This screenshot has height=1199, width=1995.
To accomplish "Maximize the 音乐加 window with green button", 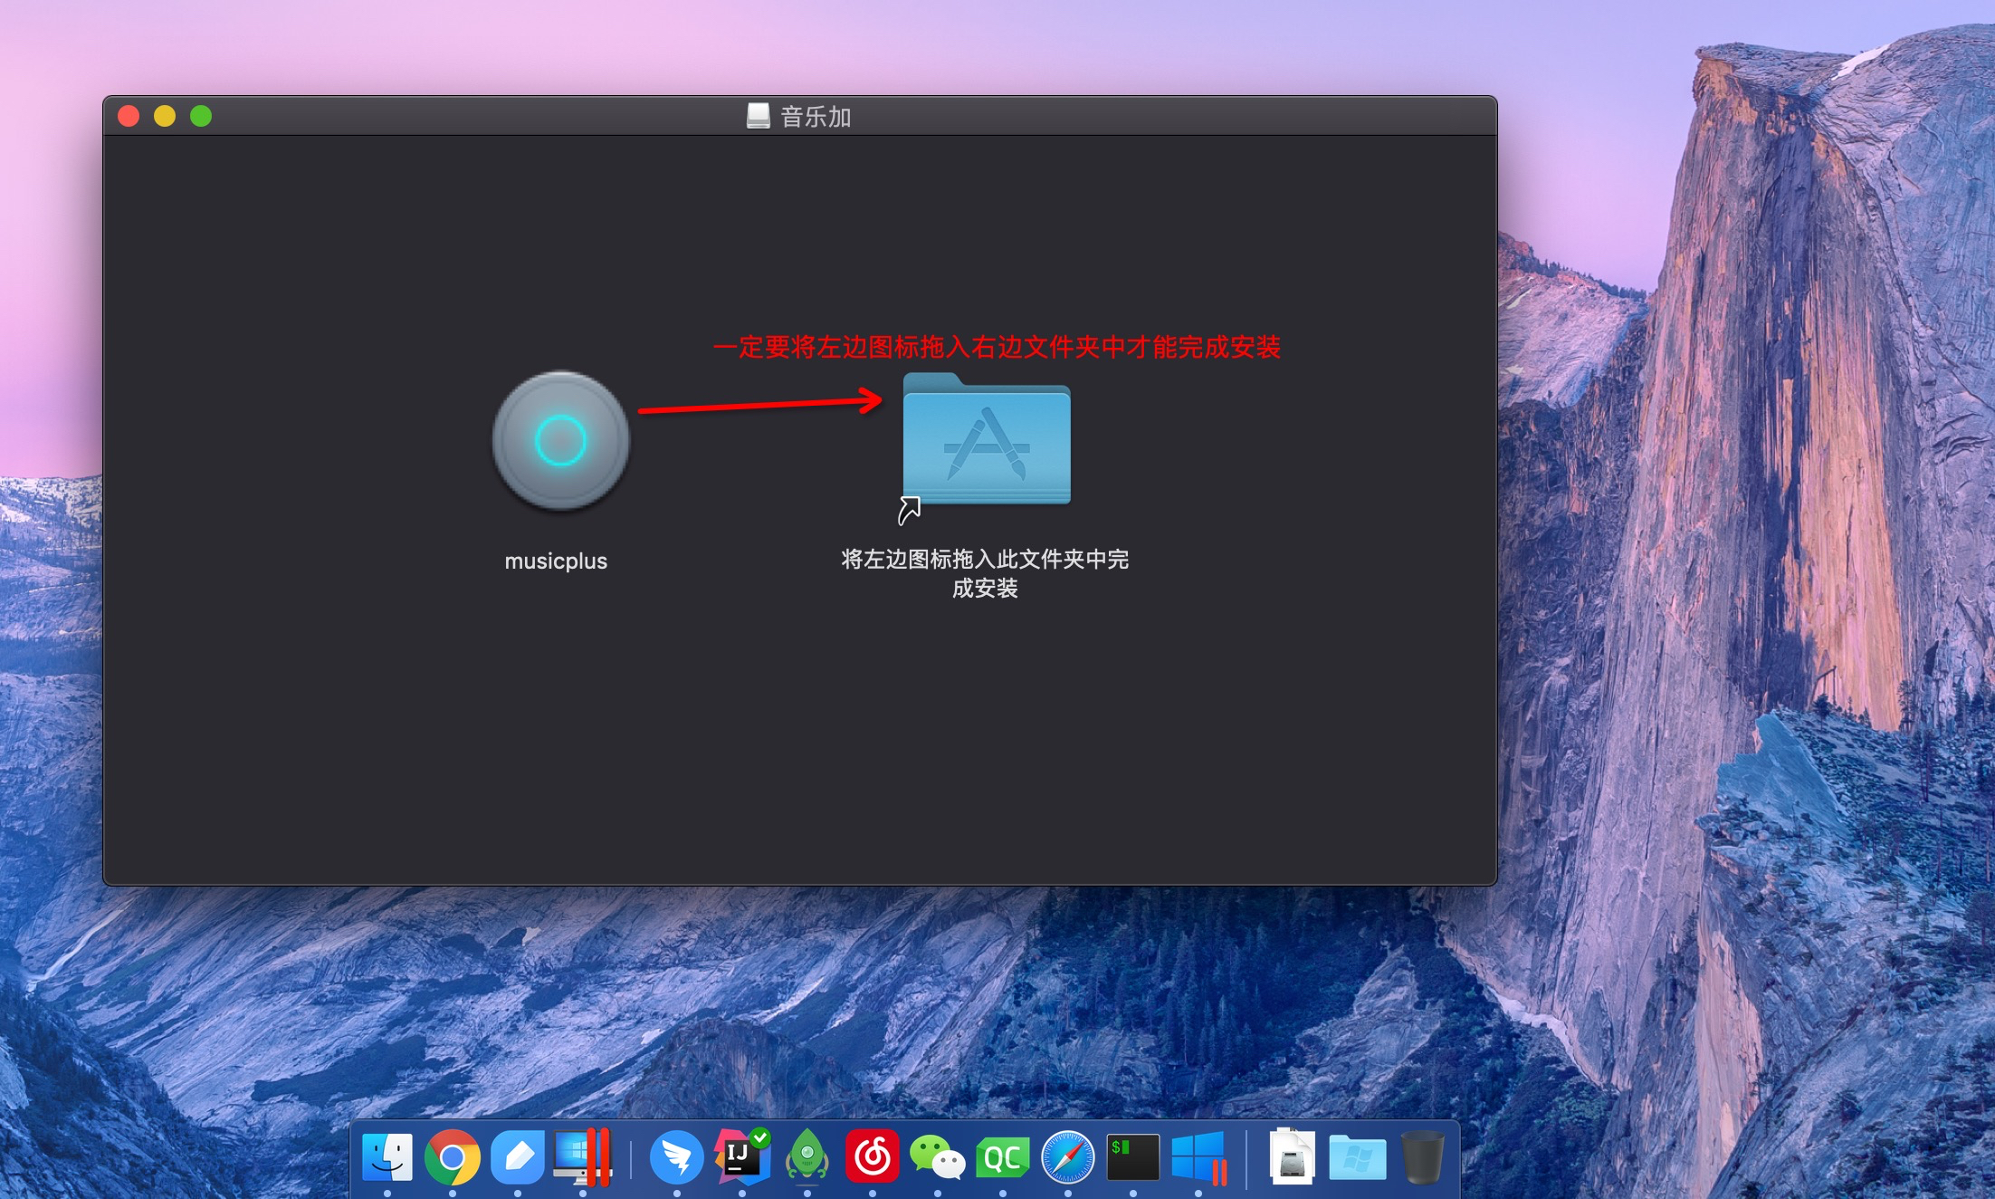I will (201, 116).
